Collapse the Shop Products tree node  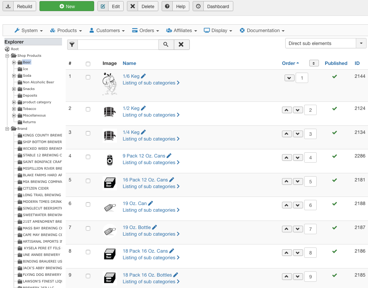pos(7,56)
